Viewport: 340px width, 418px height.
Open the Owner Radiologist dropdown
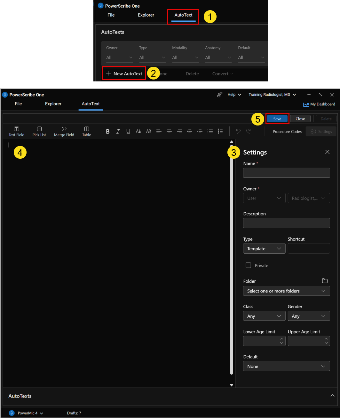309,198
